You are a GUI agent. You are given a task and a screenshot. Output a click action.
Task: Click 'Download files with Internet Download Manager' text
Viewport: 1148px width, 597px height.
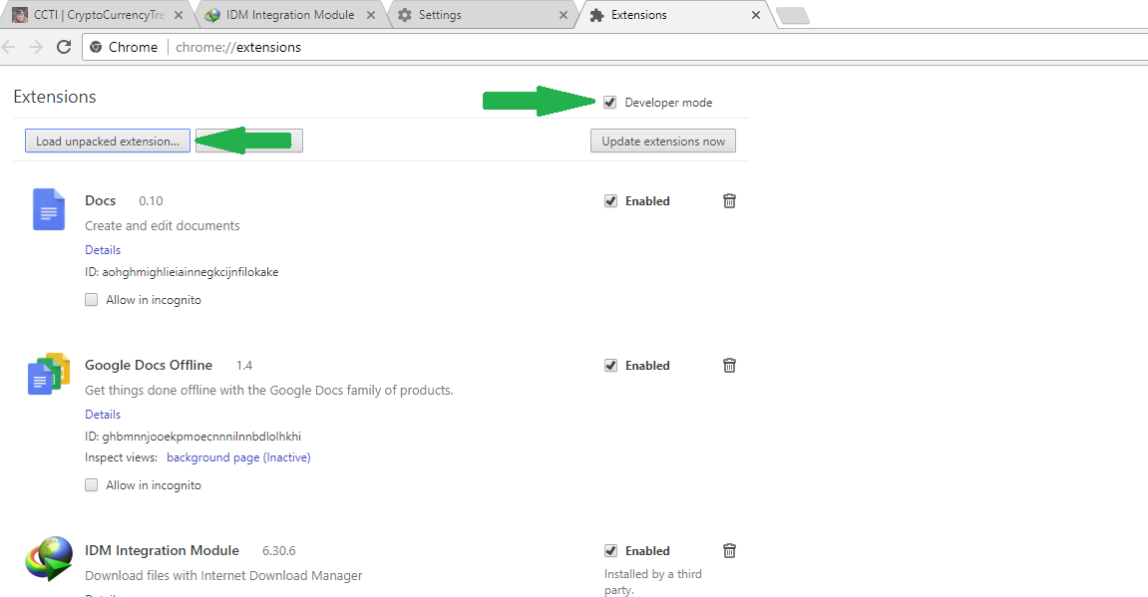click(223, 575)
